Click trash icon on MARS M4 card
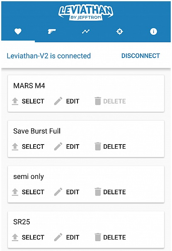The image size is (172, 251). click(x=98, y=101)
